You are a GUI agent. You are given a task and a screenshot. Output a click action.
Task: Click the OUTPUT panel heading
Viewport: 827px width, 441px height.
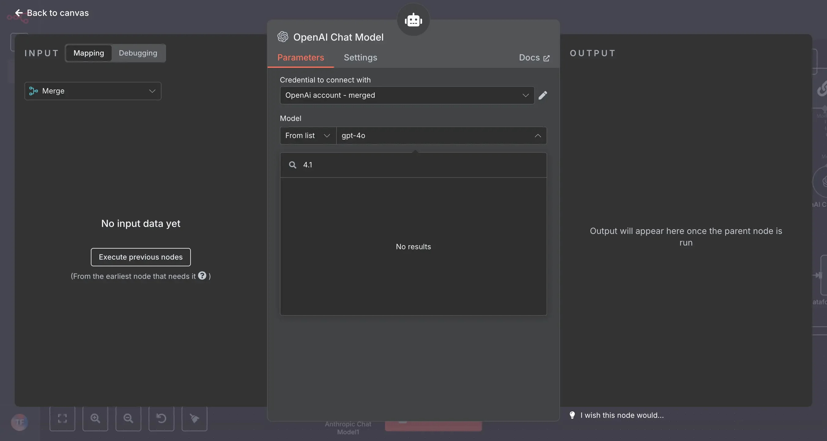click(593, 53)
